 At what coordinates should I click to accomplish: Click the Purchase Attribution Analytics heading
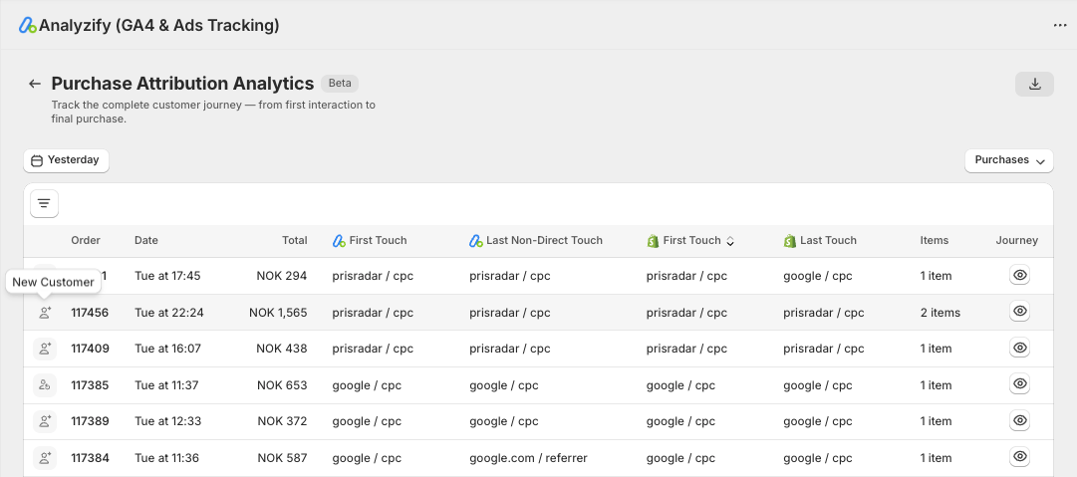[182, 84]
